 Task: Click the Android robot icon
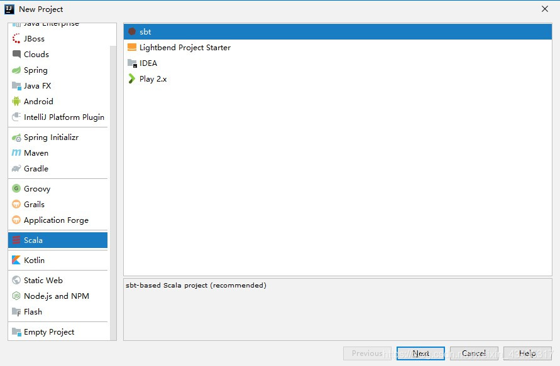pyautogui.click(x=16, y=101)
